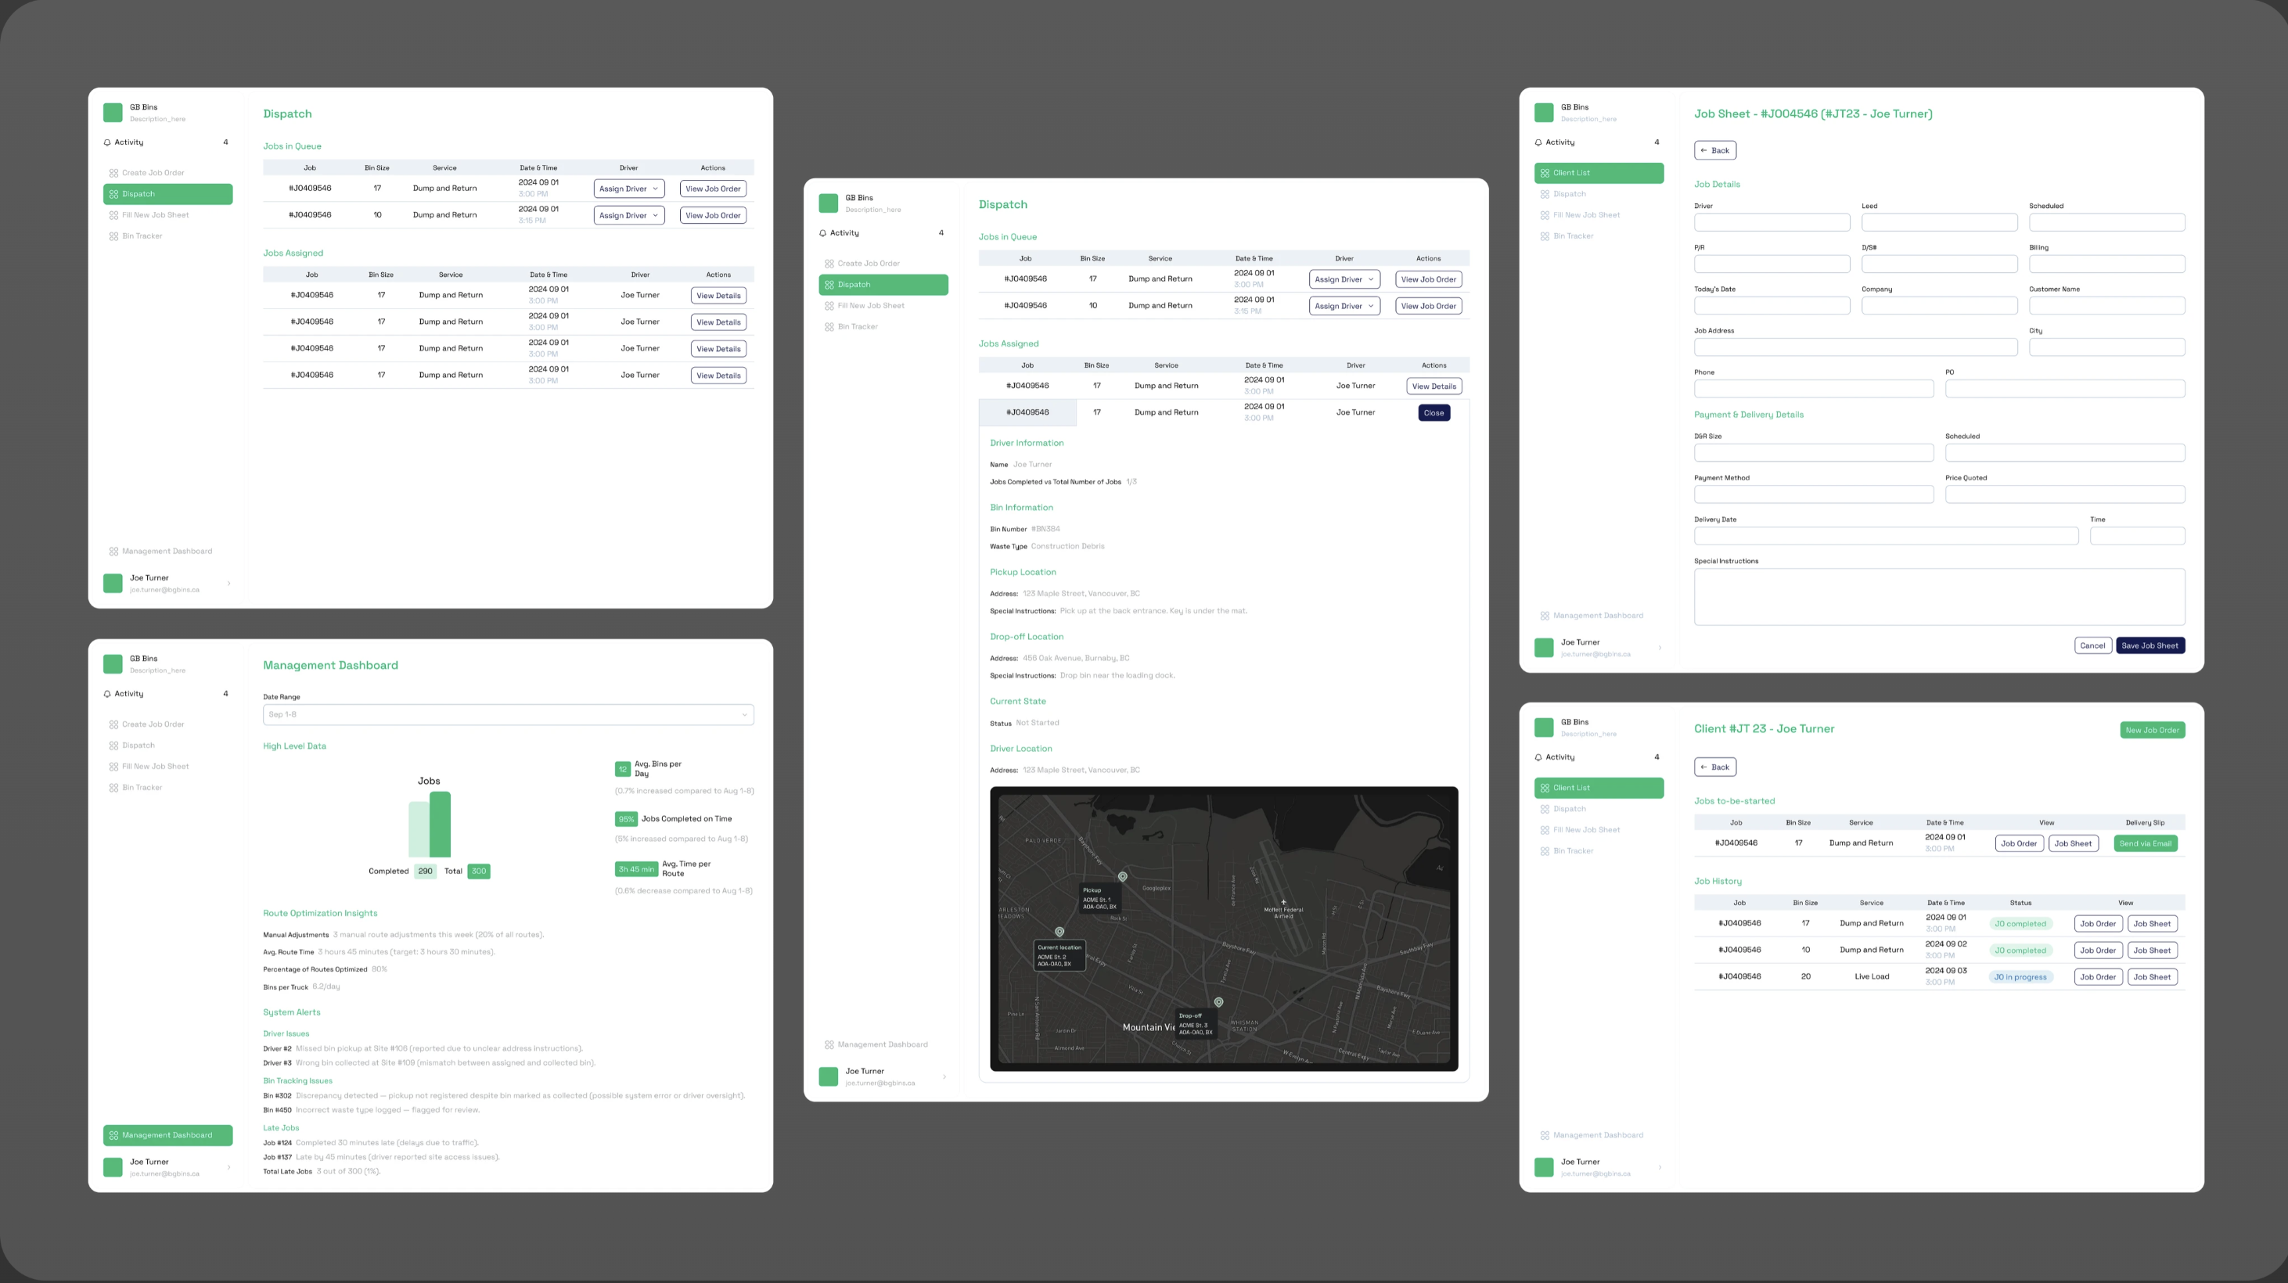The image size is (2288, 1283).
Task: Click the green New Job Order button
Action: (x=2152, y=730)
